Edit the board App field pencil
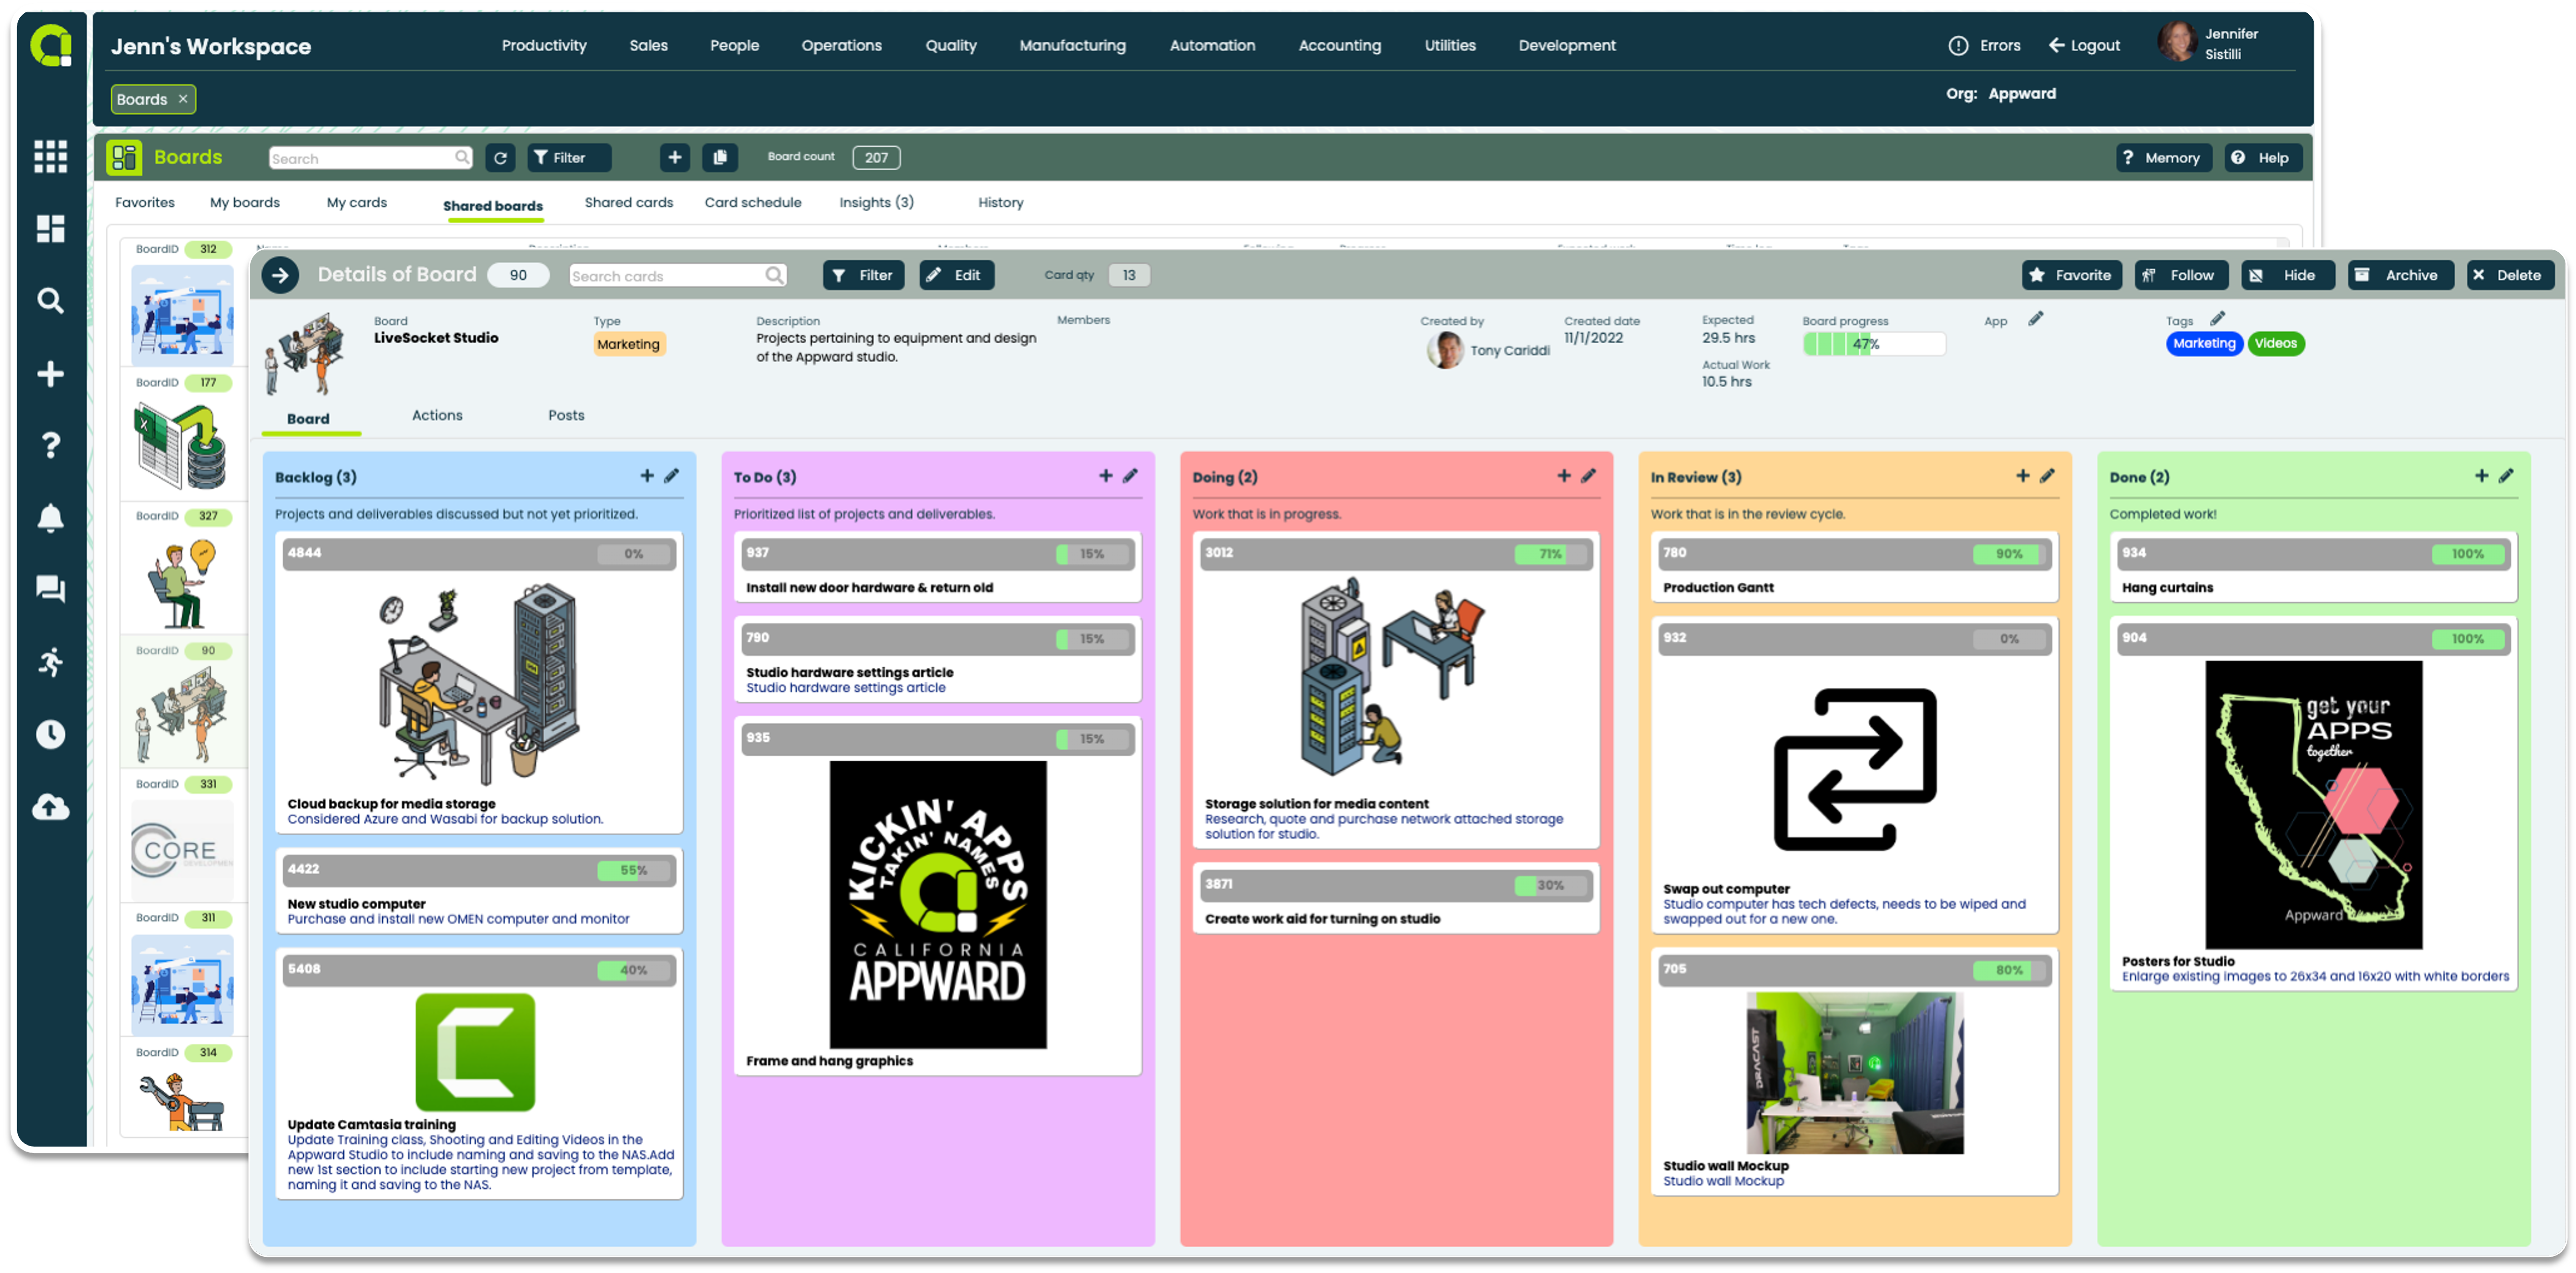This screenshot has width=2576, height=1273. pyautogui.click(x=2036, y=319)
